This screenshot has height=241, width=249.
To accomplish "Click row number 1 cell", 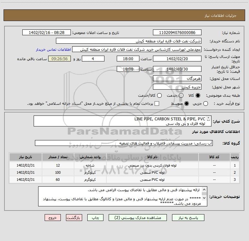I will click(x=234, y=165).
